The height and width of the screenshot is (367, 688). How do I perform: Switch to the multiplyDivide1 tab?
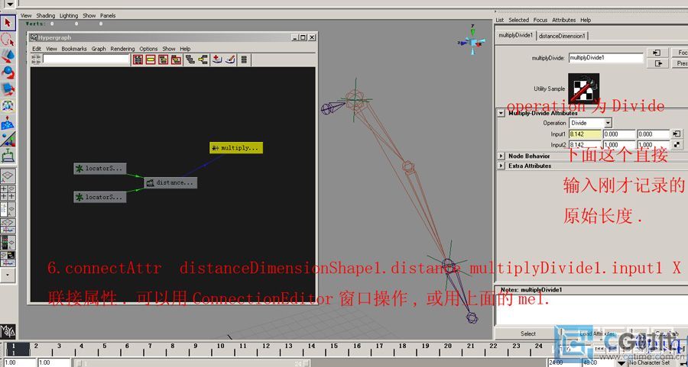point(515,35)
